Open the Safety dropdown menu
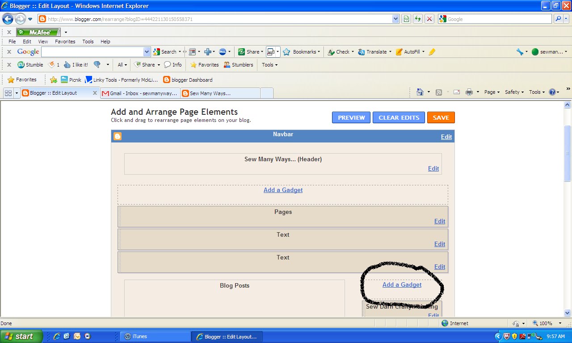The image size is (572, 343). coord(513,92)
